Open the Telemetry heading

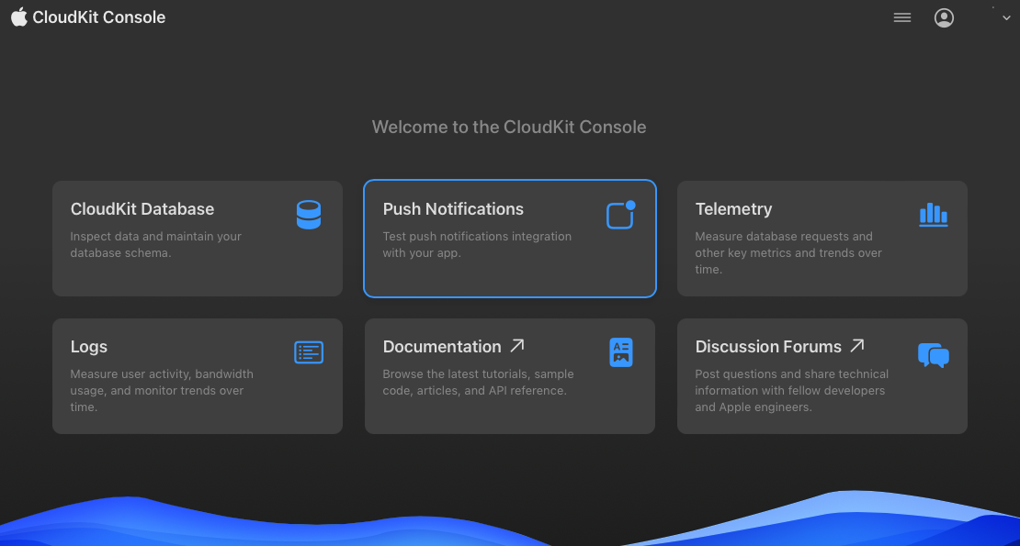[x=734, y=209]
